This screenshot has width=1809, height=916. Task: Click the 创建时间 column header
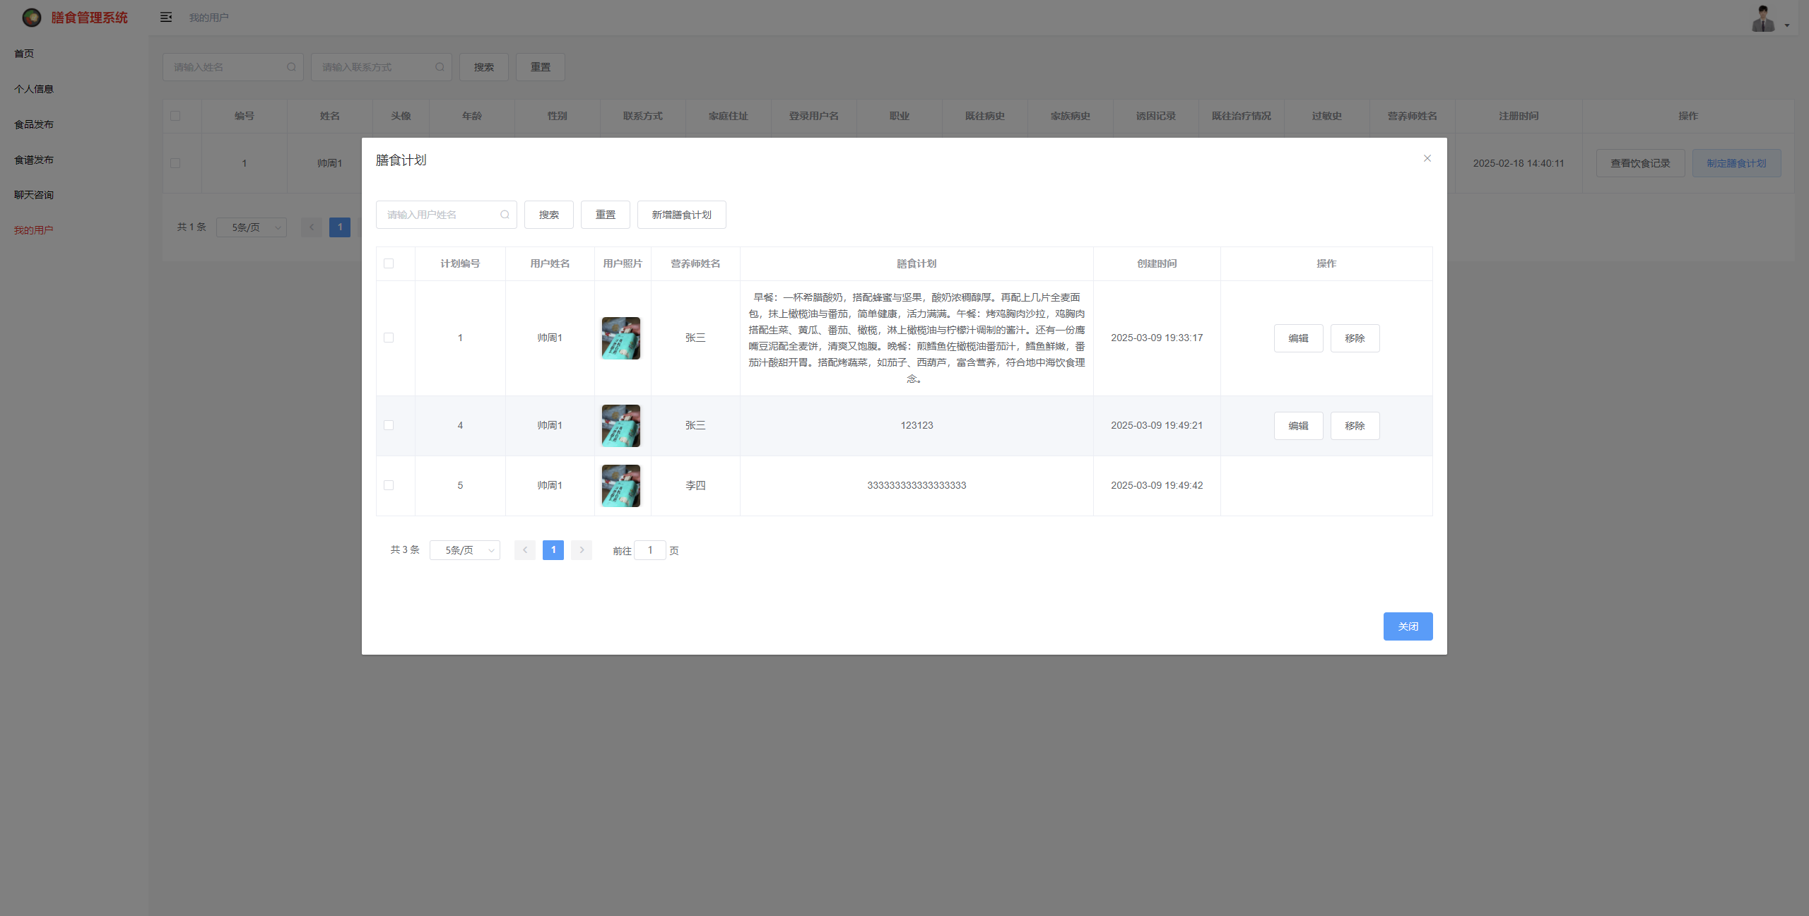coord(1157,263)
